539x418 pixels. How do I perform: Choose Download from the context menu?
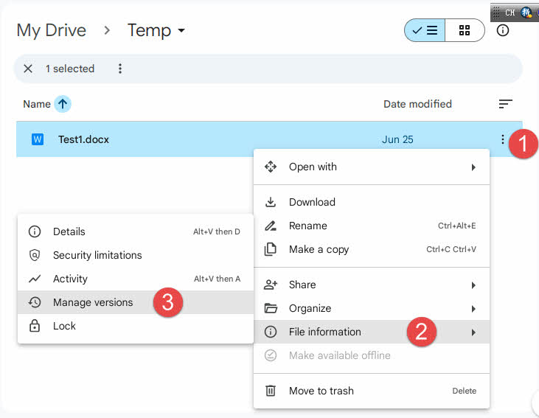(x=372, y=202)
